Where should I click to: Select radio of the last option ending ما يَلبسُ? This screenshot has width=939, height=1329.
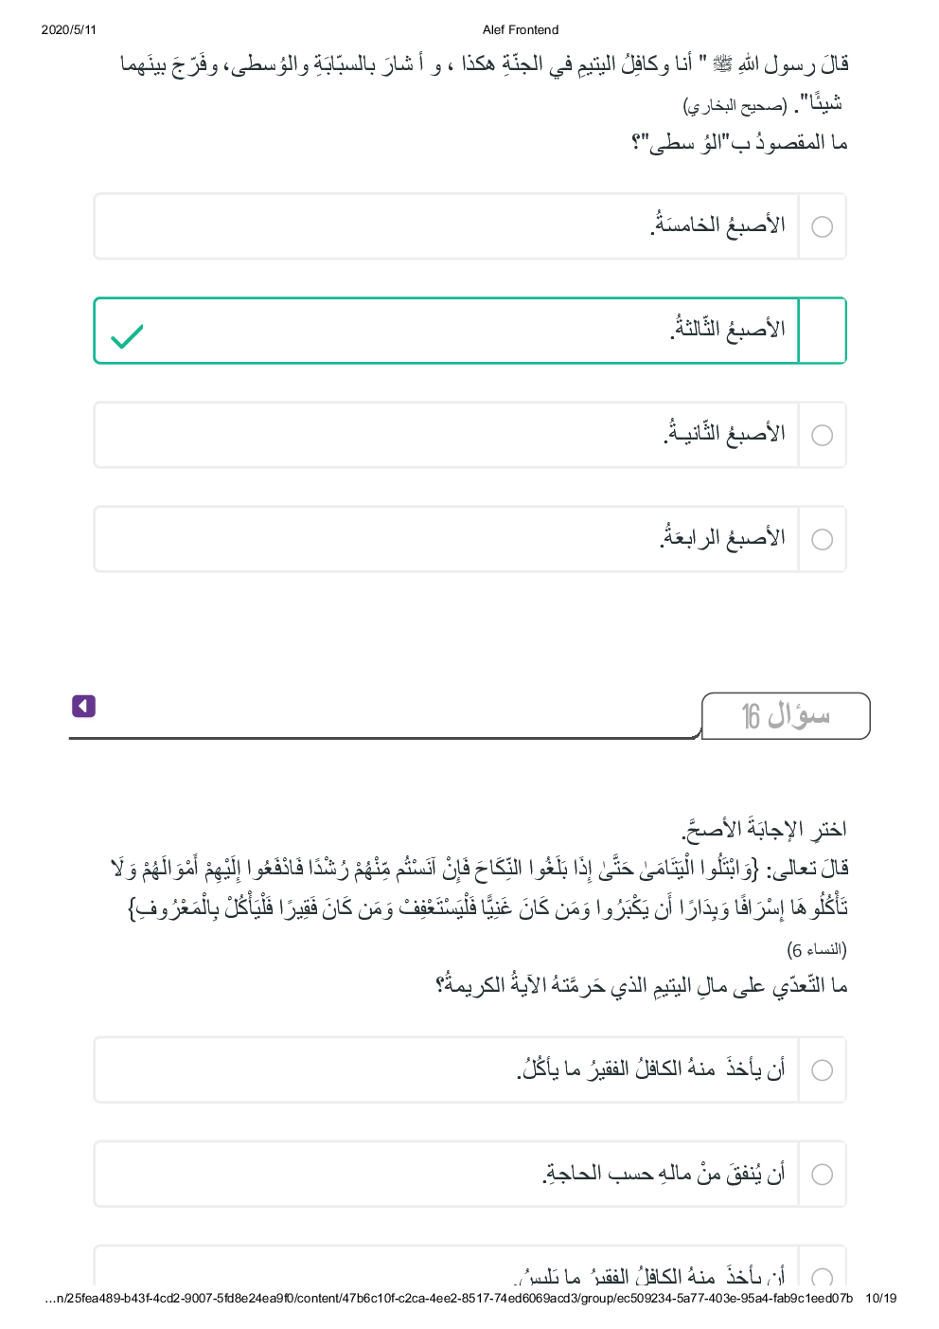point(823,1275)
